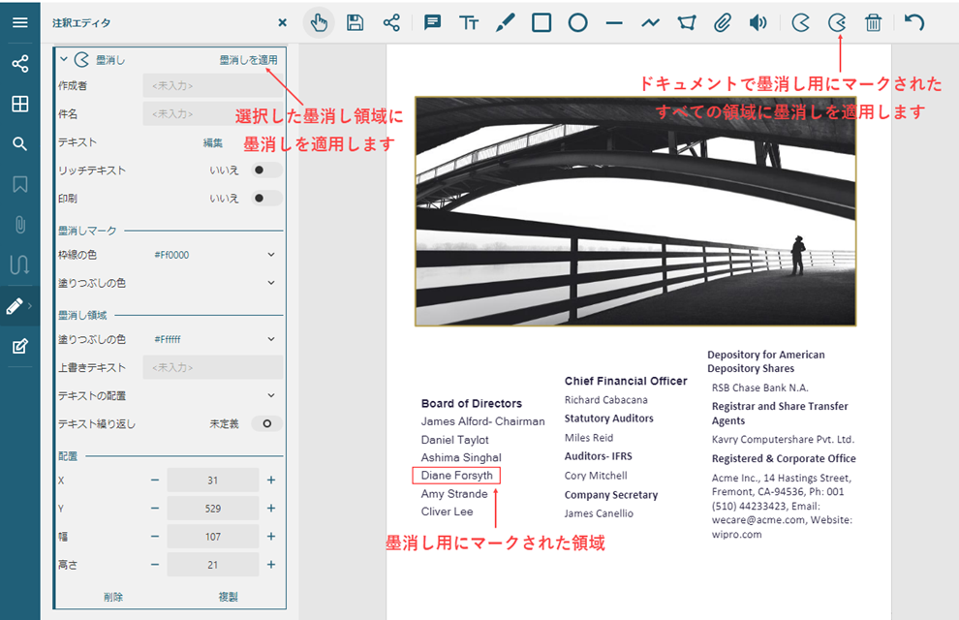
Task: Apply all redactions in document
Action: (837, 23)
